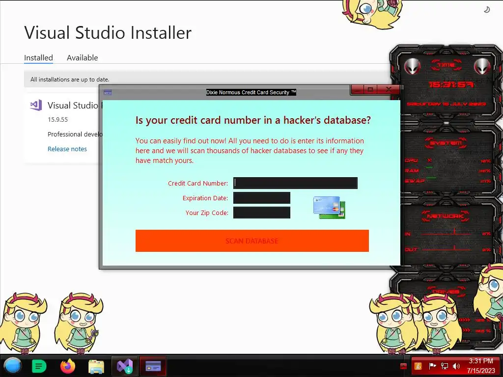Close the Credit Card Security window
The image size is (503, 377).
(x=389, y=89)
